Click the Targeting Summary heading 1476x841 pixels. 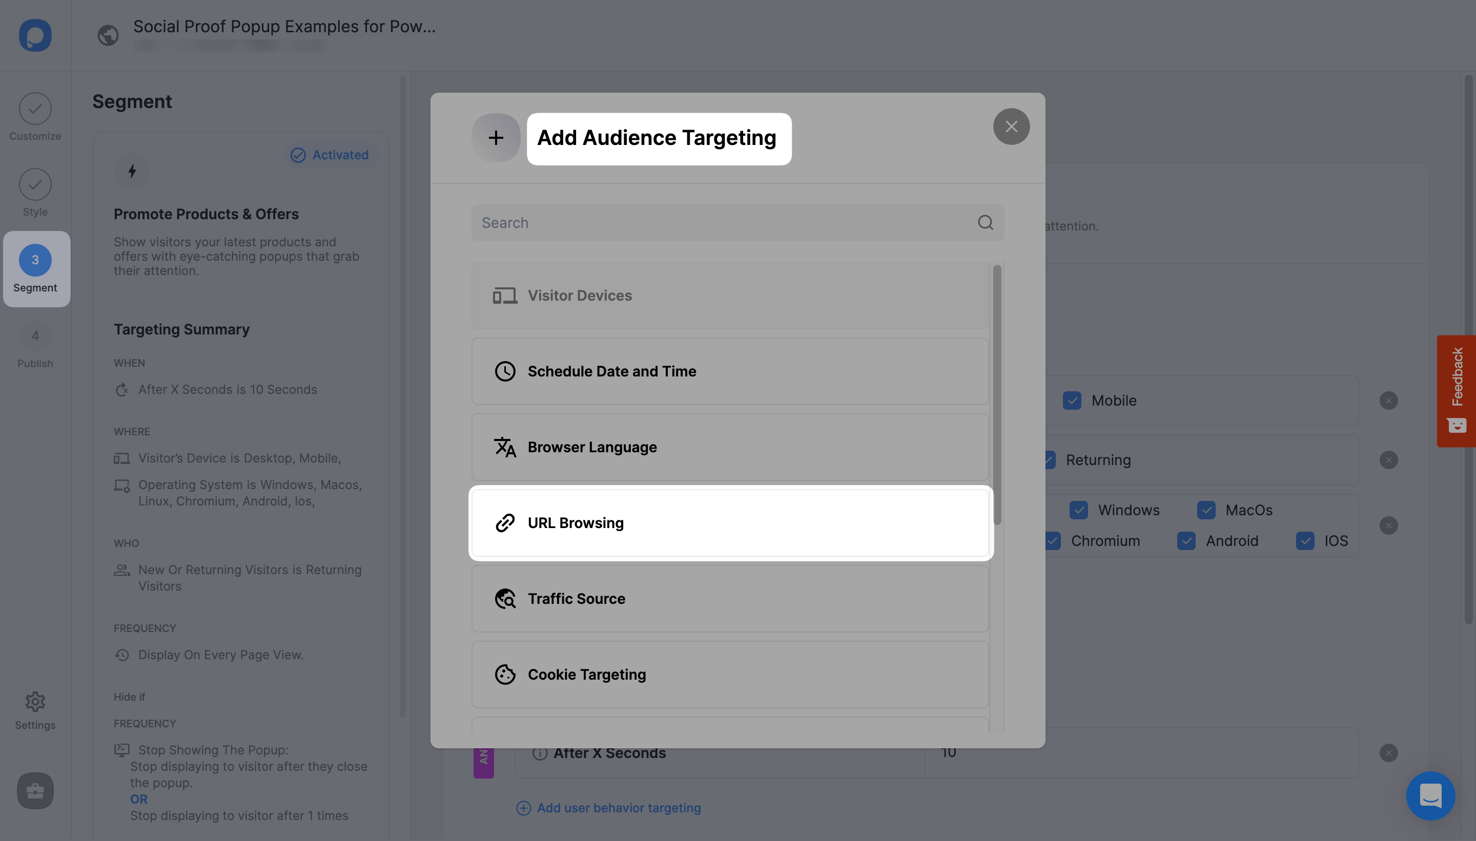pyautogui.click(x=181, y=329)
